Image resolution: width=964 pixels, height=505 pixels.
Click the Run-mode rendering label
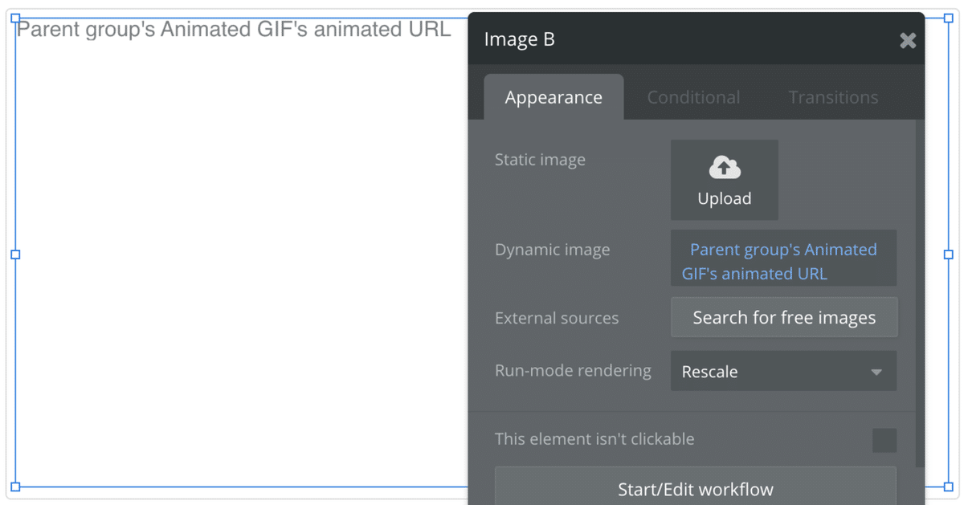[573, 371]
